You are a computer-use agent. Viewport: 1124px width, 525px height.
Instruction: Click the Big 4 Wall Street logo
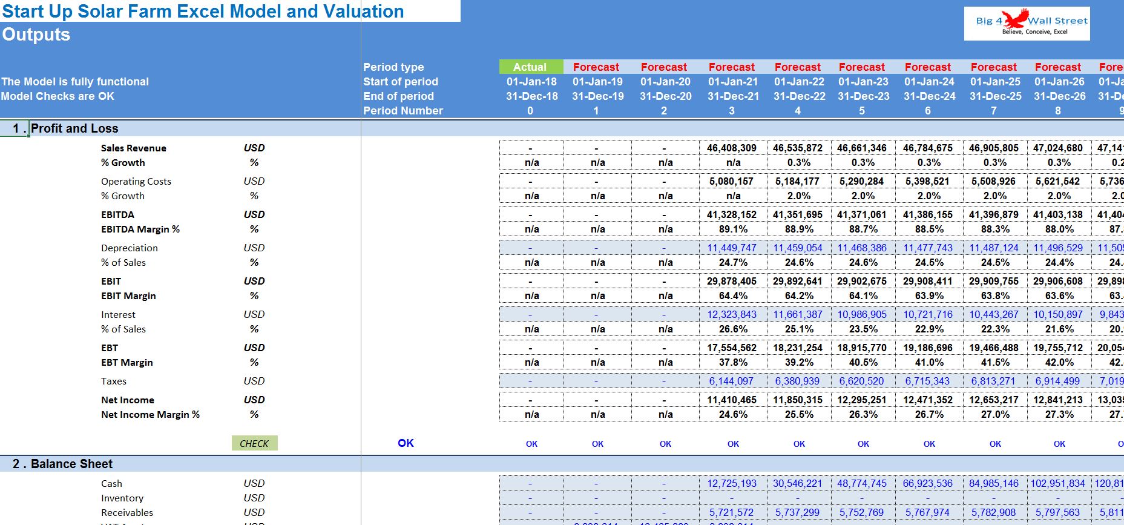[x=1027, y=24]
